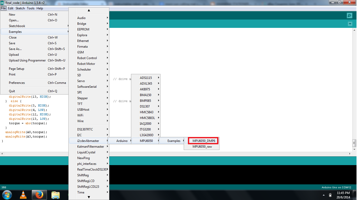Open the Serial Monitor magnifier icon
The height and width of the screenshot is (200, 357).
click(349, 16)
